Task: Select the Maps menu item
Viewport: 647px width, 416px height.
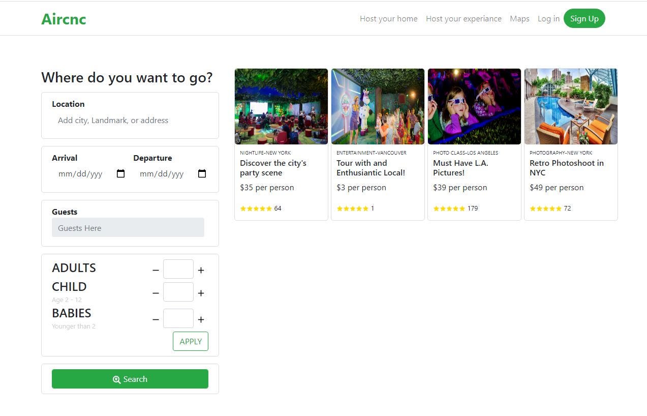Action: [x=519, y=18]
